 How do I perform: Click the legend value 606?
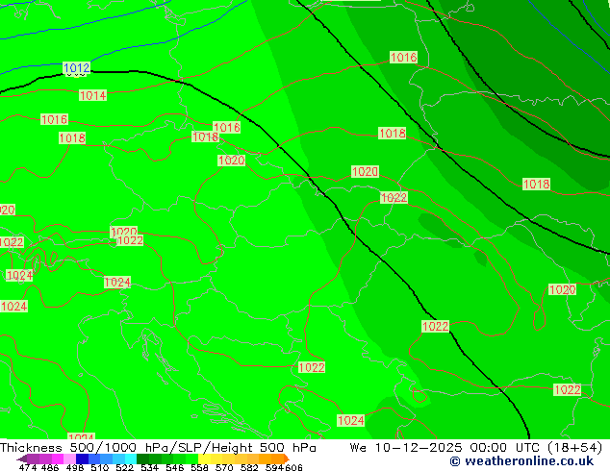click(x=292, y=467)
